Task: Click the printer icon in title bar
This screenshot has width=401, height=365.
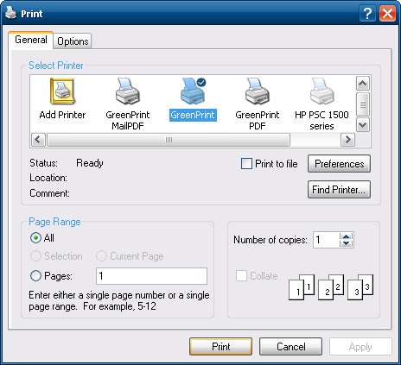Action: [11, 13]
